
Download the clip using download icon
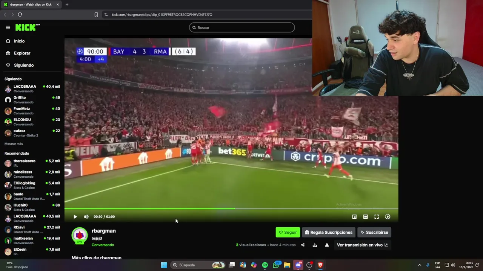coord(315,245)
